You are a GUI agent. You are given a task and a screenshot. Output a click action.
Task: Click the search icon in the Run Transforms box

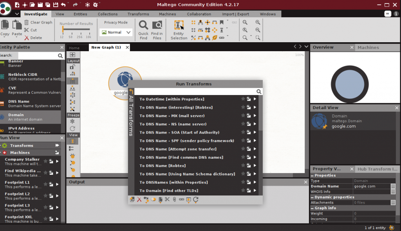(259, 91)
